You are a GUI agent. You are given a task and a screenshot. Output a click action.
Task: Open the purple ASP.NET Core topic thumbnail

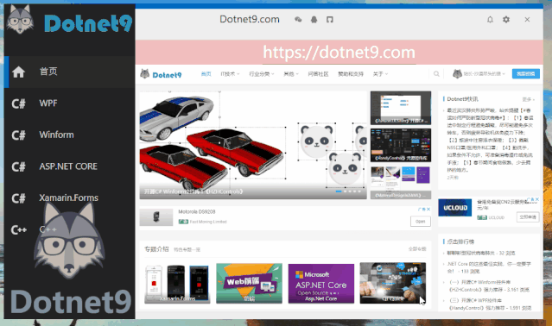click(321, 283)
